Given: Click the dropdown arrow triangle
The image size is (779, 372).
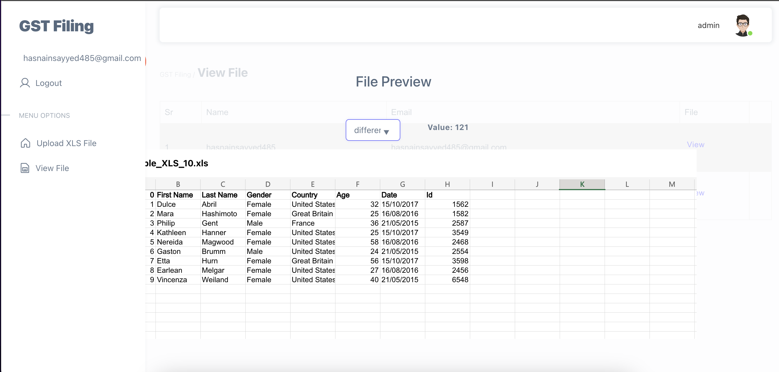Looking at the screenshot, I should [386, 132].
